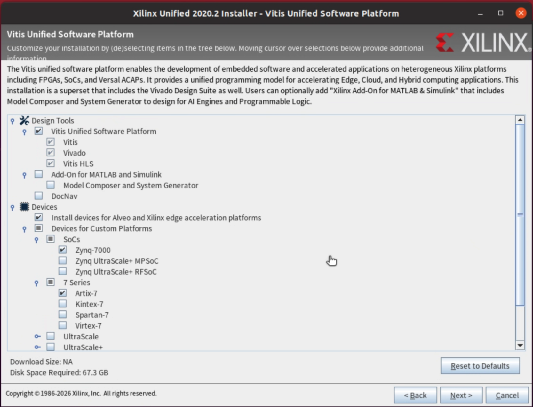This screenshot has height=407, width=533.
Task: Enable the DocNav checkbox
Action: (39, 196)
